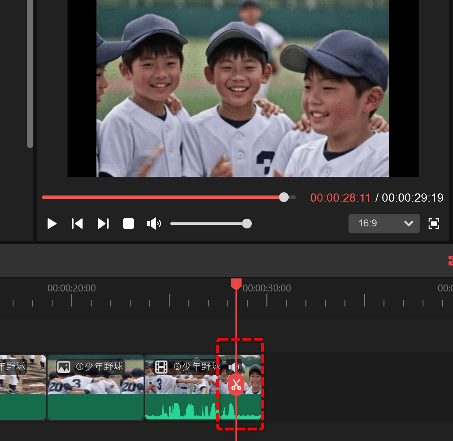Expand aspect ratio options via the chevron arrow
The width and height of the screenshot is (453, 441).
(x=408, y=224)
